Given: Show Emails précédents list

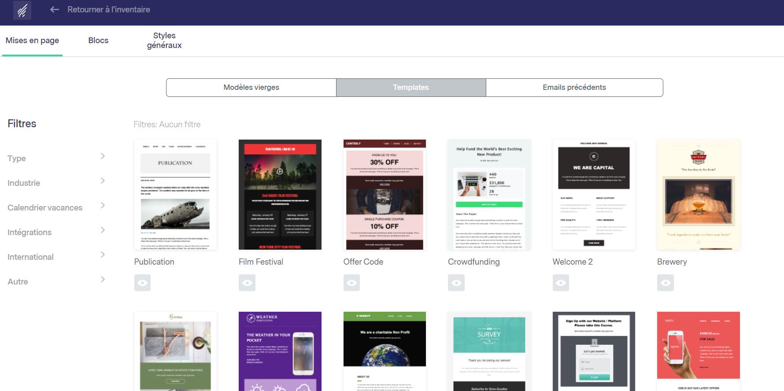Looking at the screenshot, I should tap(574, 88).
